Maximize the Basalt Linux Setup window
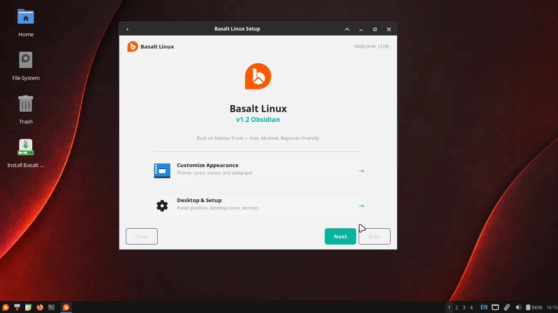 click(x=375, y=29)
